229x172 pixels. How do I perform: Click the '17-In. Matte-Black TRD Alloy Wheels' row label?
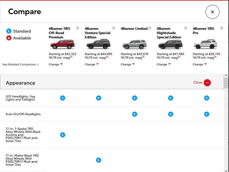tap(22, 160)
